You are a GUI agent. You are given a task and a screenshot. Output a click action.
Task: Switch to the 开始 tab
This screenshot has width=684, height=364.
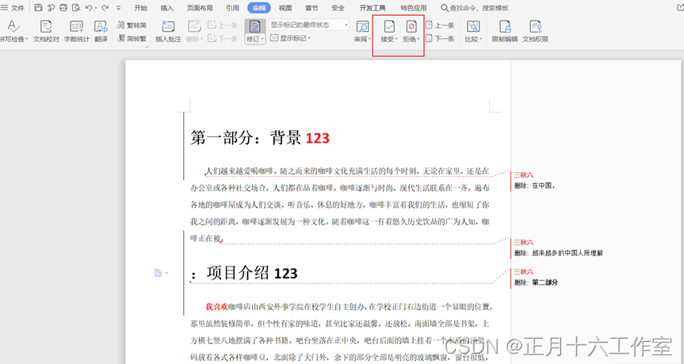[x=140, y=8]
